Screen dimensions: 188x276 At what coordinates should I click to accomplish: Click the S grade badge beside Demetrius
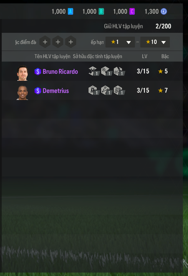[x=38, y=91]
